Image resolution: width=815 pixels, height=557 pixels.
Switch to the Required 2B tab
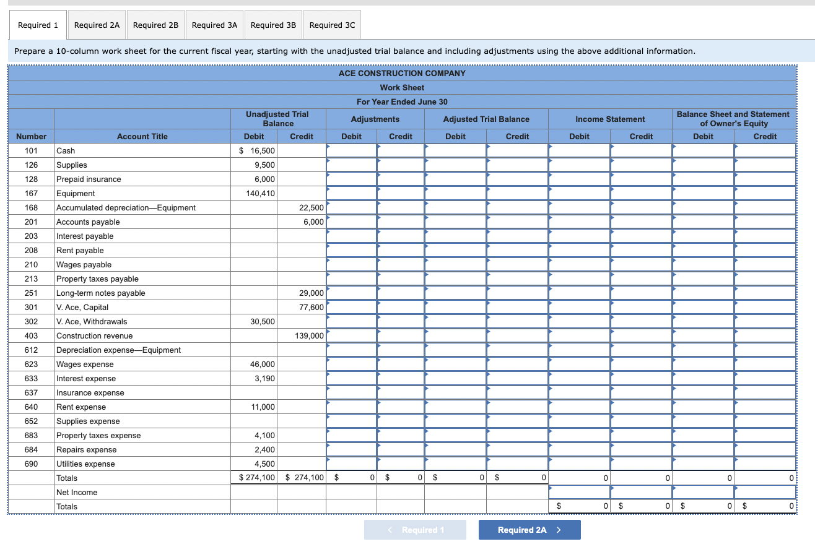click(x=155, y=25)
